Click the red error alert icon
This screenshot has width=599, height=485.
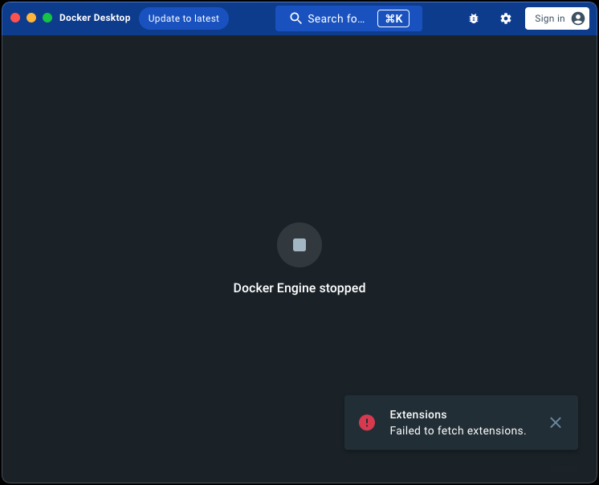click(367, 422)
